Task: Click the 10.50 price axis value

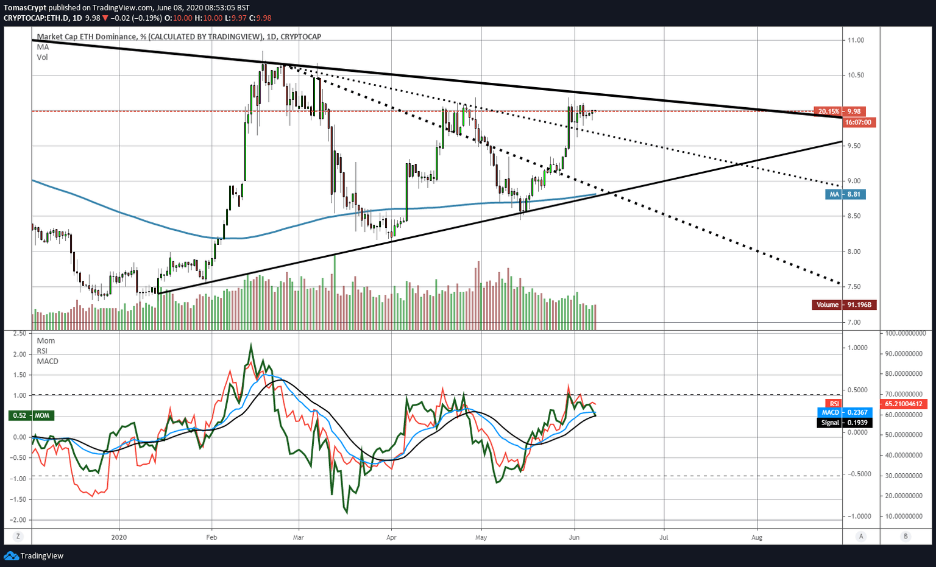Action: coord(856,76)
